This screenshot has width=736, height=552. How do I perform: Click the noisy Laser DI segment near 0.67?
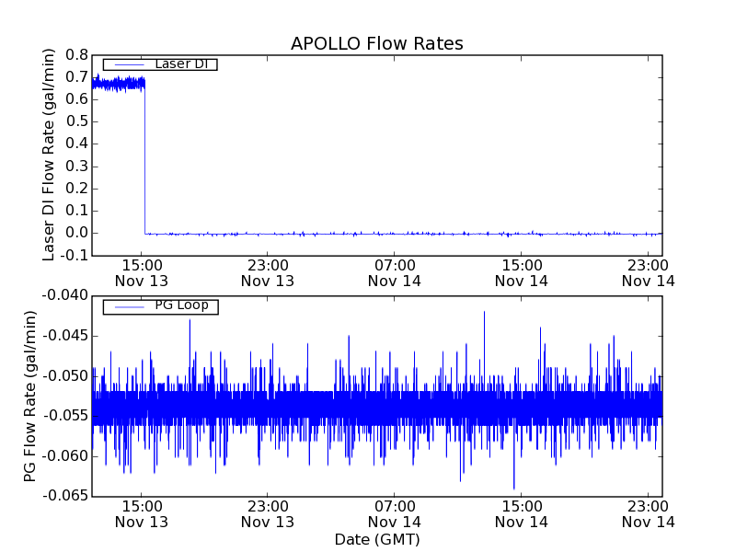(x=118, y=84)
